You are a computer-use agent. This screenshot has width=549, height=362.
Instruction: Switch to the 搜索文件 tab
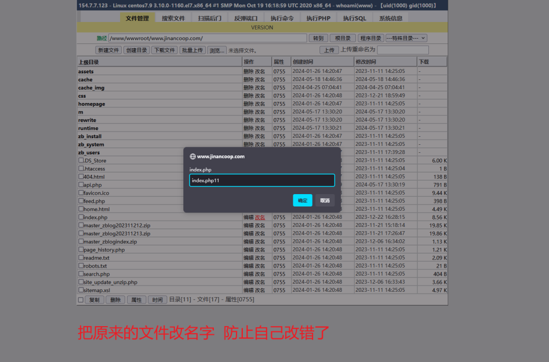pyautogui.click(x=173, y=18)
